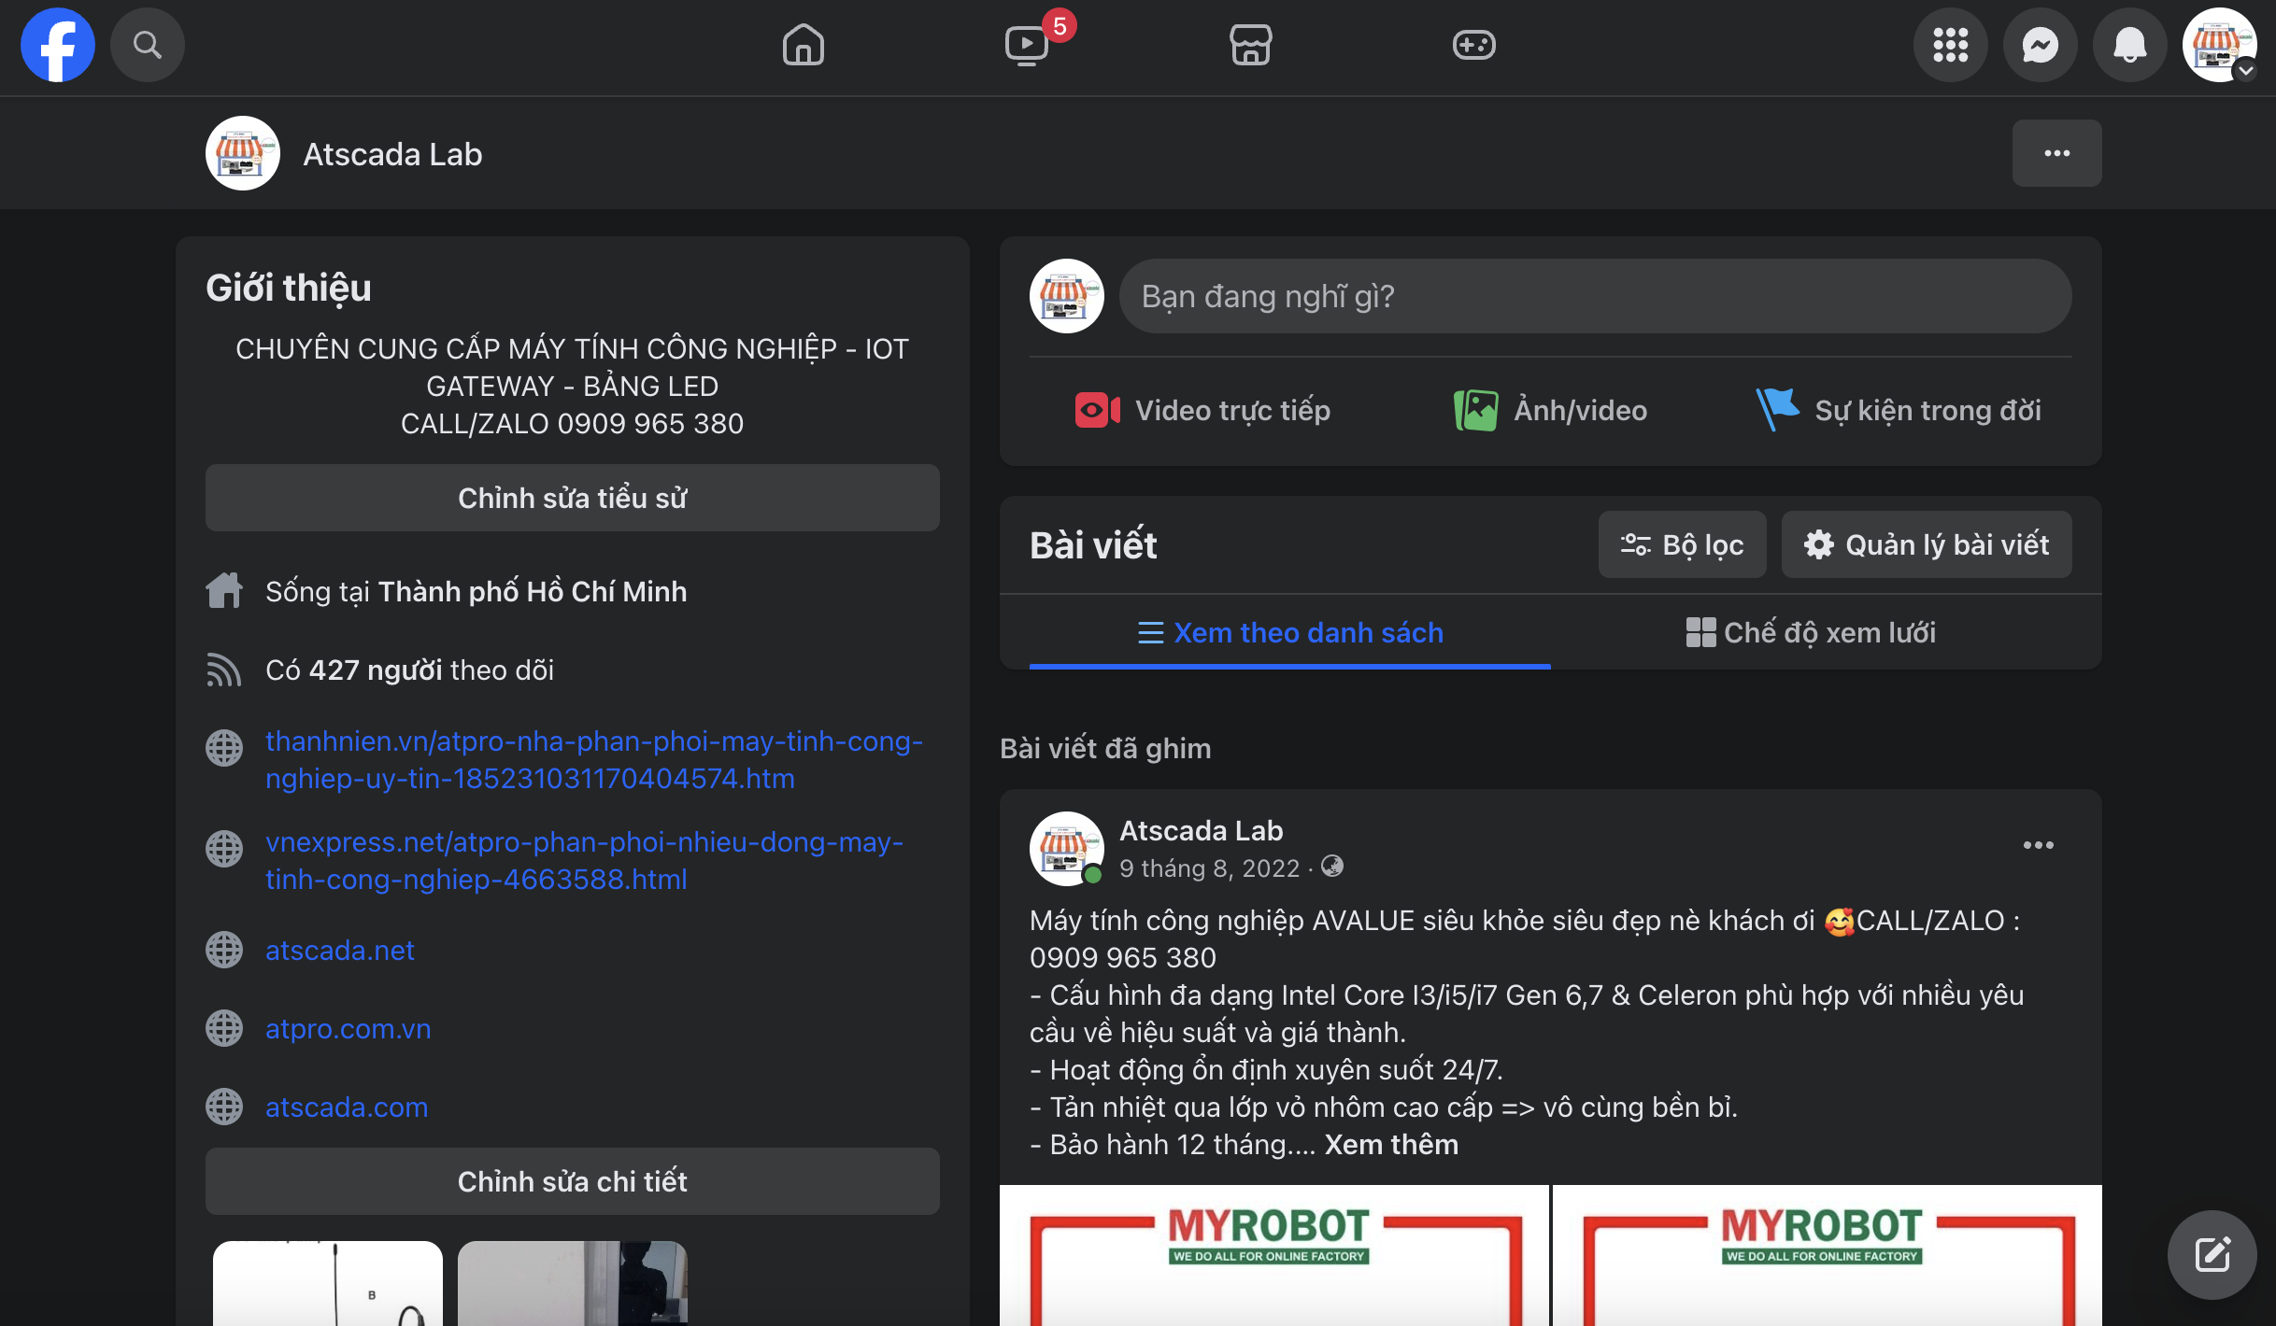Click the Bài viết heading
The width and height of the screenshot is (2276, 1326).
click(1093, 544)
